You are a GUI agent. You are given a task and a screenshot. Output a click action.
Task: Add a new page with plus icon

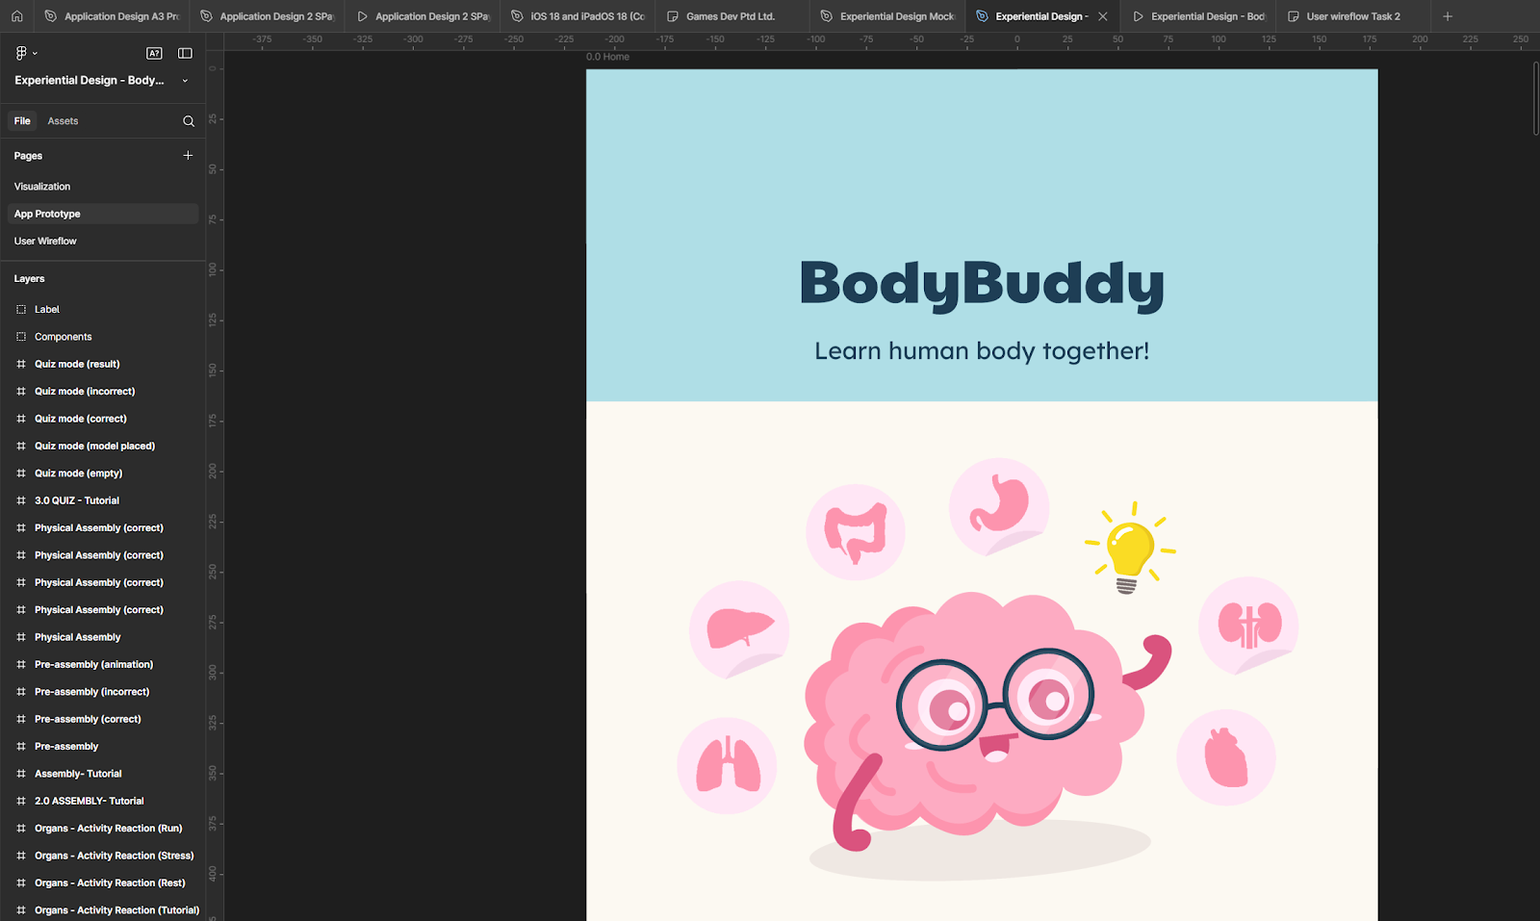[x=188, y=155]
